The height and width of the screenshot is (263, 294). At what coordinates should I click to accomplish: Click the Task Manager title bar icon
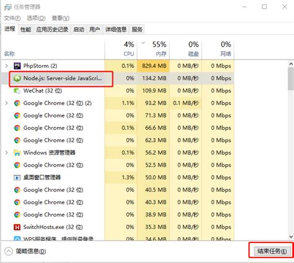coord(7,7)
